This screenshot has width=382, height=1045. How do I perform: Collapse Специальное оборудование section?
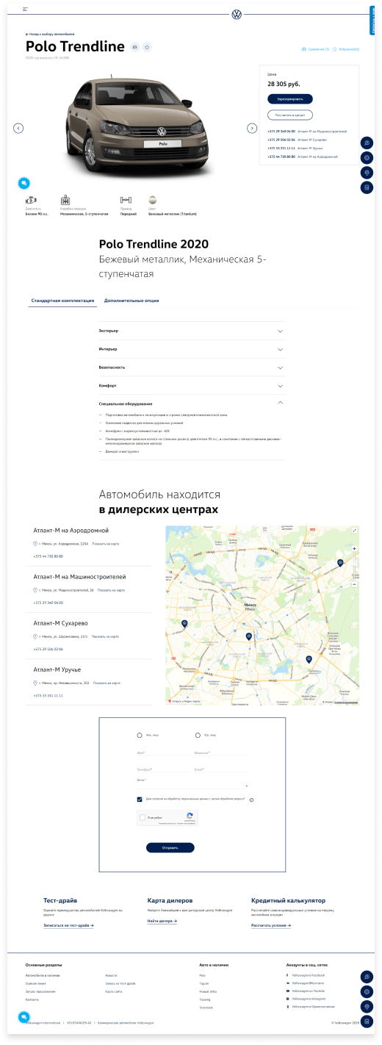pos(192,403)
